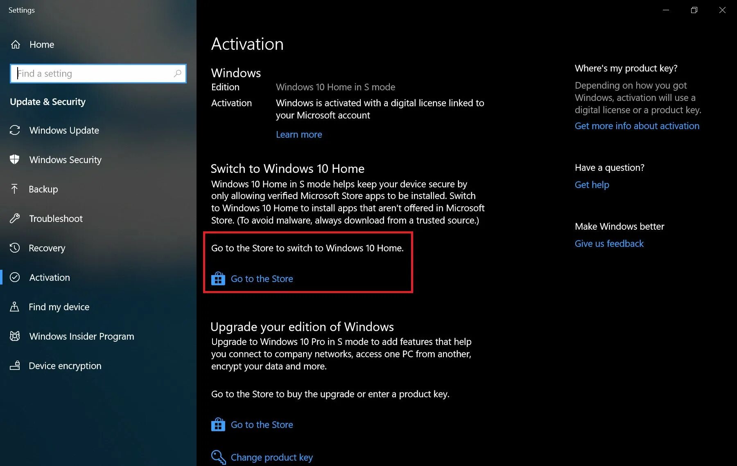The height and width of the screenshot is (466, 737).
Task: Click the Get help link
Action: 592,185
